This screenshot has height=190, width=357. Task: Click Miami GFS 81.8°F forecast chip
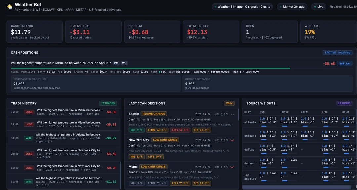click(202, 183)
